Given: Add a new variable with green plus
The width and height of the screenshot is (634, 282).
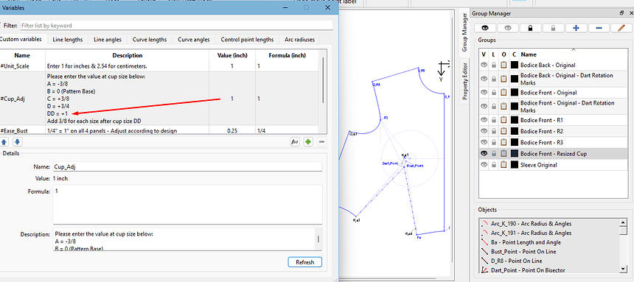Looking at the screenshot, I should pos(308,142).
